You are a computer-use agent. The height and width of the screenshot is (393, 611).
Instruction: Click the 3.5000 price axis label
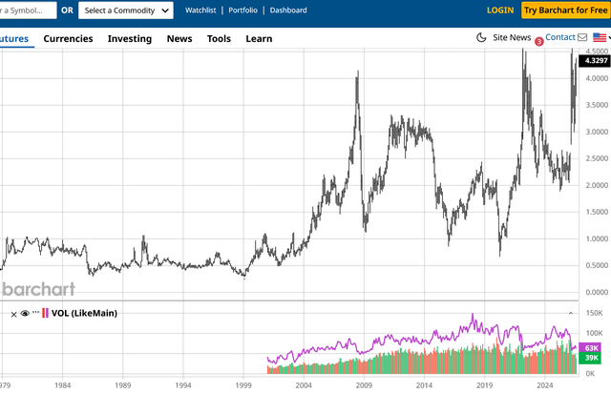point(597,105)
